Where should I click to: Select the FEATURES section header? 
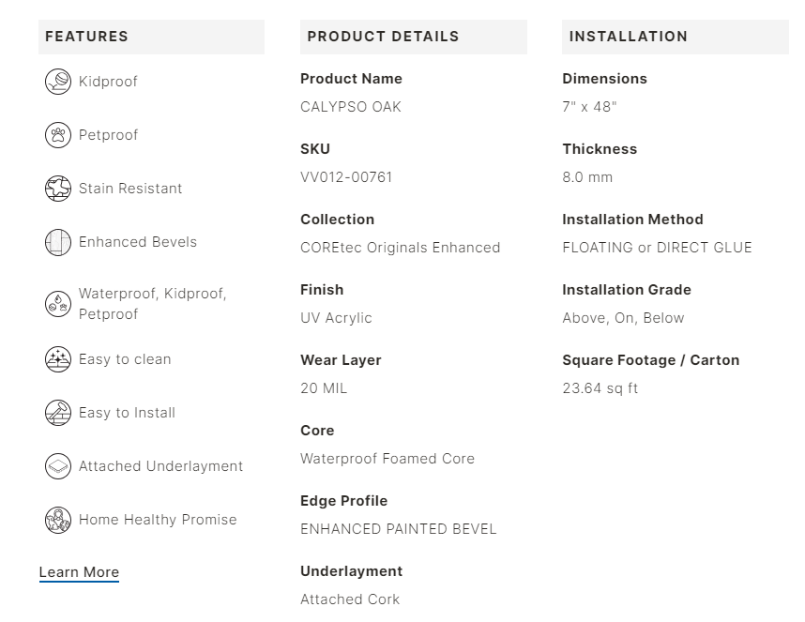pos(86,37)
